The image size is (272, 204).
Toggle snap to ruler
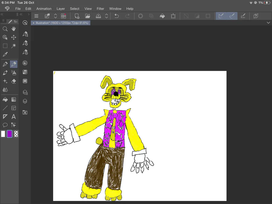coord(221,16)
